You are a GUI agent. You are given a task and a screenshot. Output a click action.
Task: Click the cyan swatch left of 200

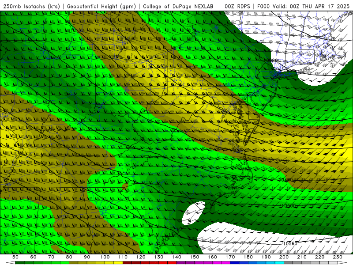280,263
